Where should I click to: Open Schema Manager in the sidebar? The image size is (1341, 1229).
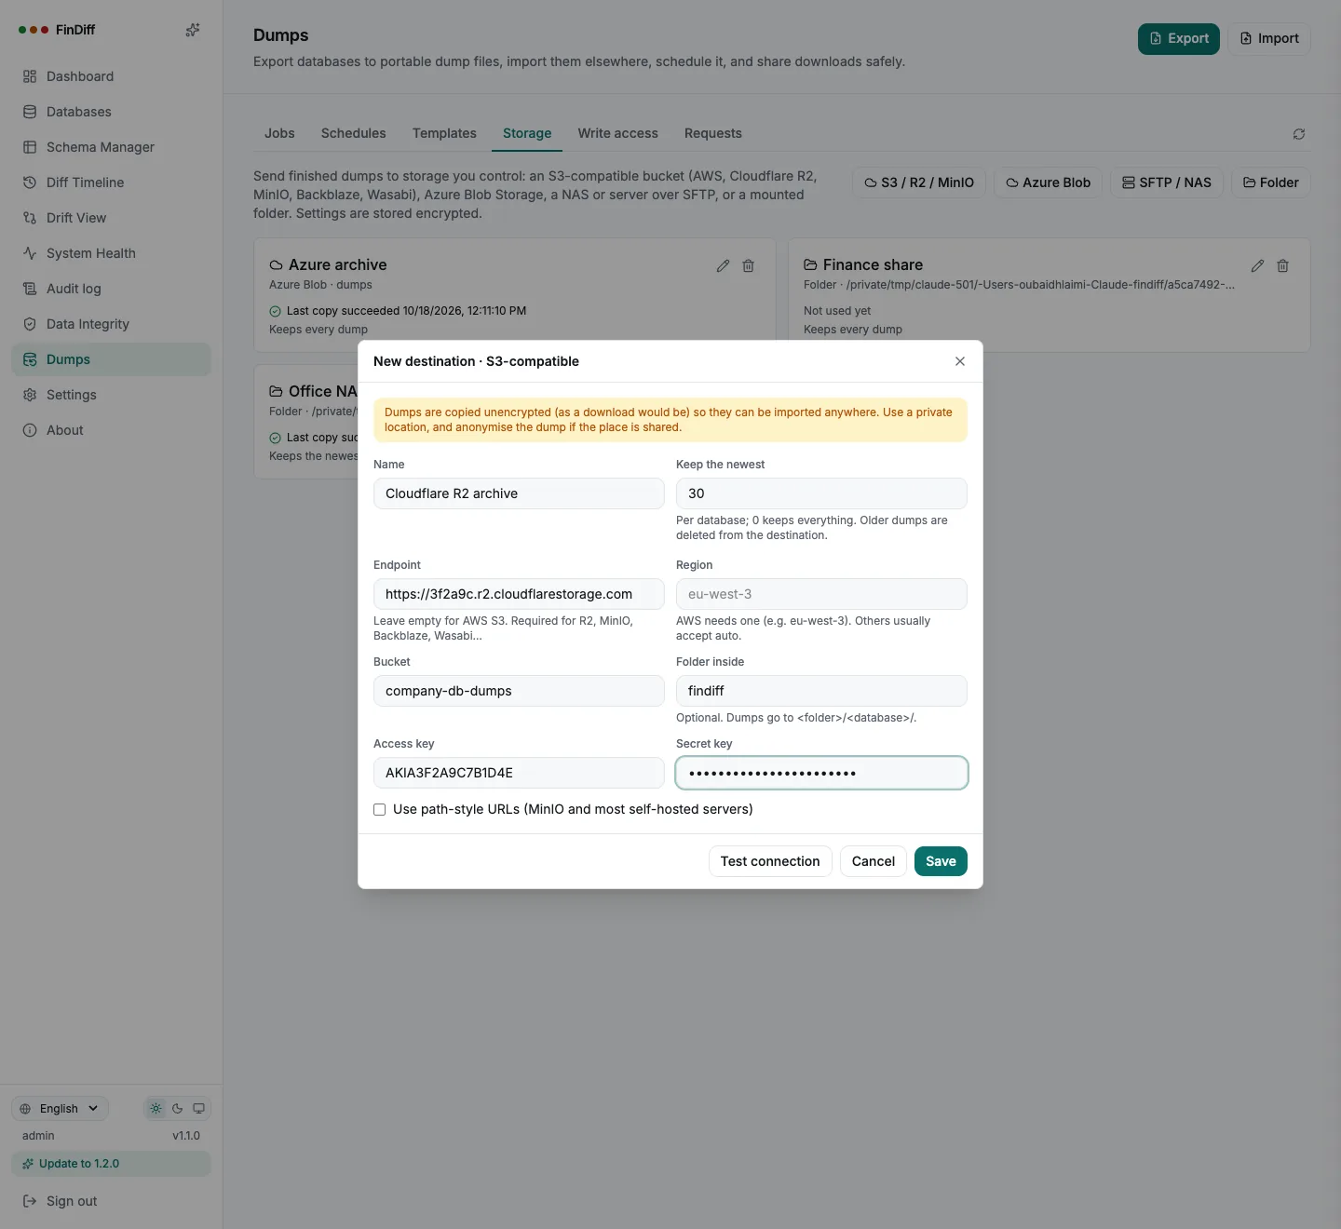[111, 147]
